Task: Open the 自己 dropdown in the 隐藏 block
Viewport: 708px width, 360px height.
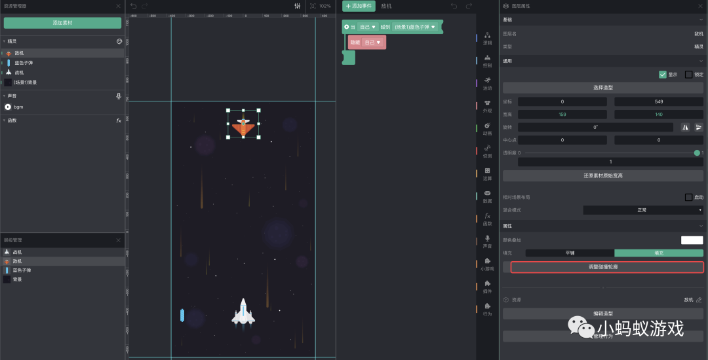Action: pyautogui.click(x=372, y=43)
